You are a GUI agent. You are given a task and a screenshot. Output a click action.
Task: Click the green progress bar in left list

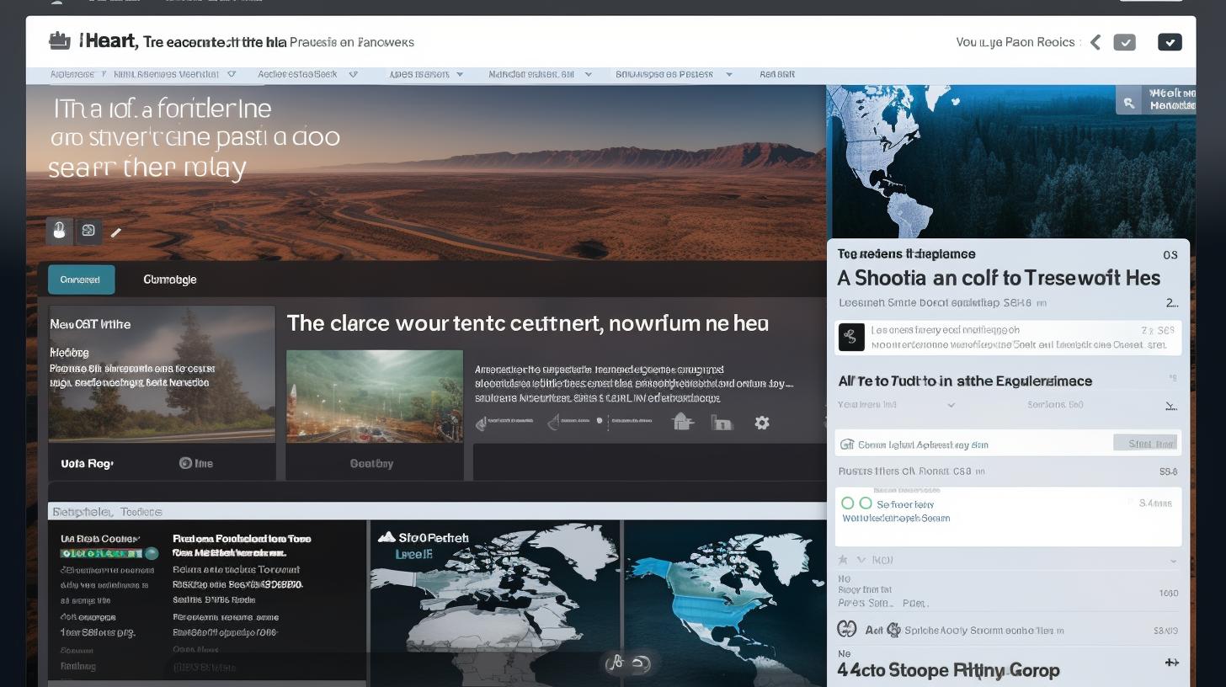[101, 553]
